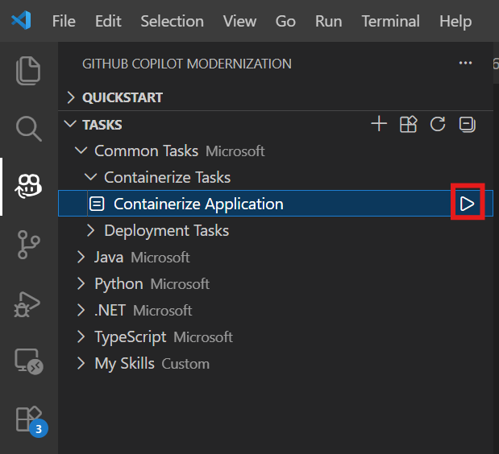
Task: Expand the Java Microsoft group
Action: point(81,257)
